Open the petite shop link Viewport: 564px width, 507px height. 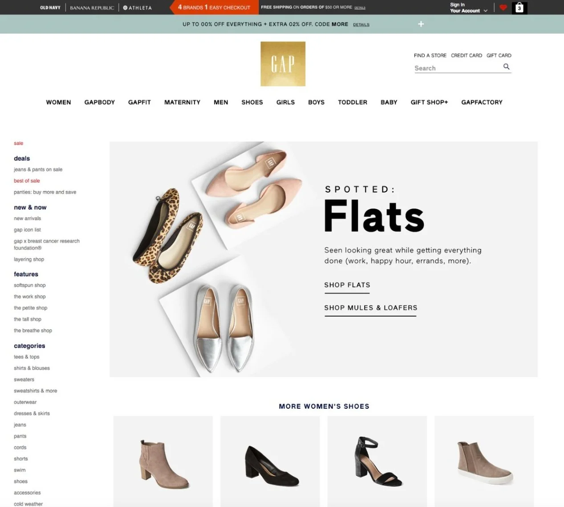coord(30,308)
